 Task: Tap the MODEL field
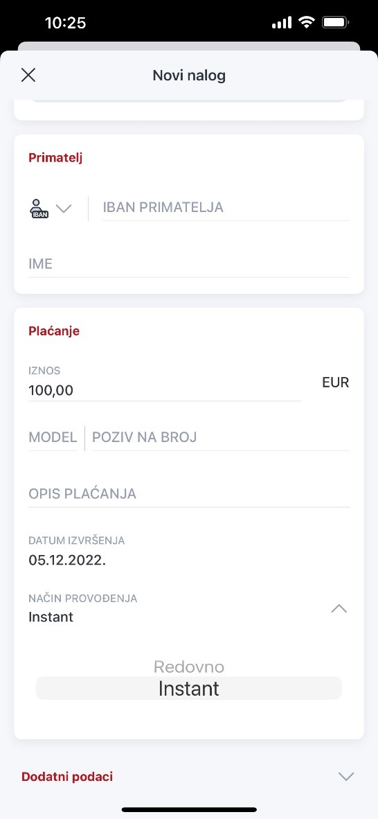[53, 437]
